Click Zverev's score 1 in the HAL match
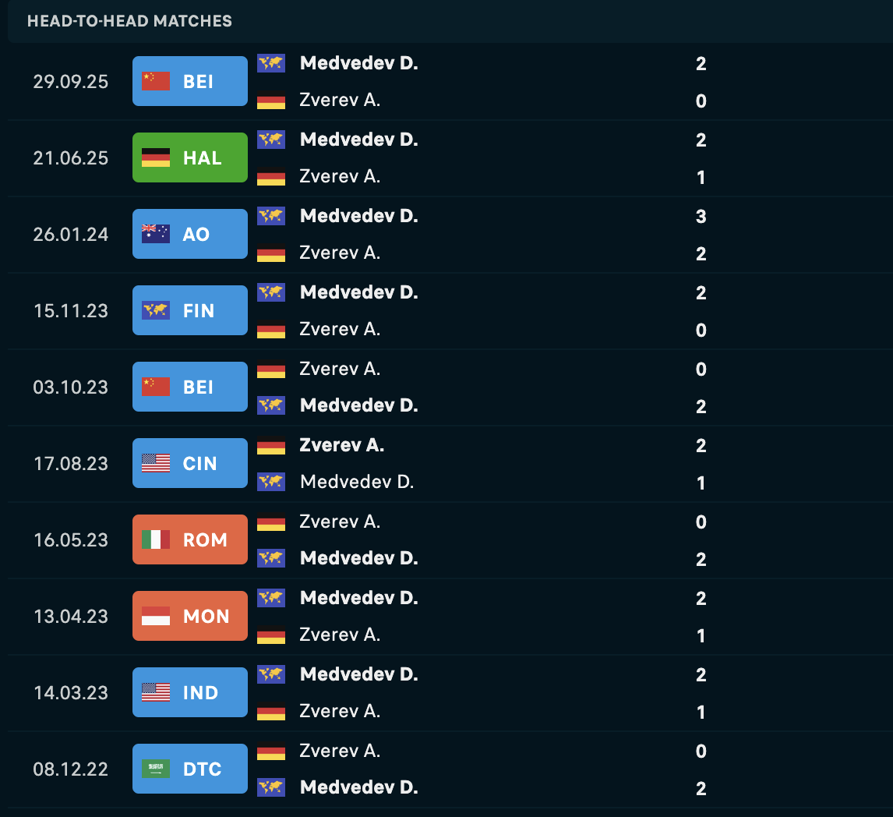This screenshot has width=893, height=817. (701, 177)
